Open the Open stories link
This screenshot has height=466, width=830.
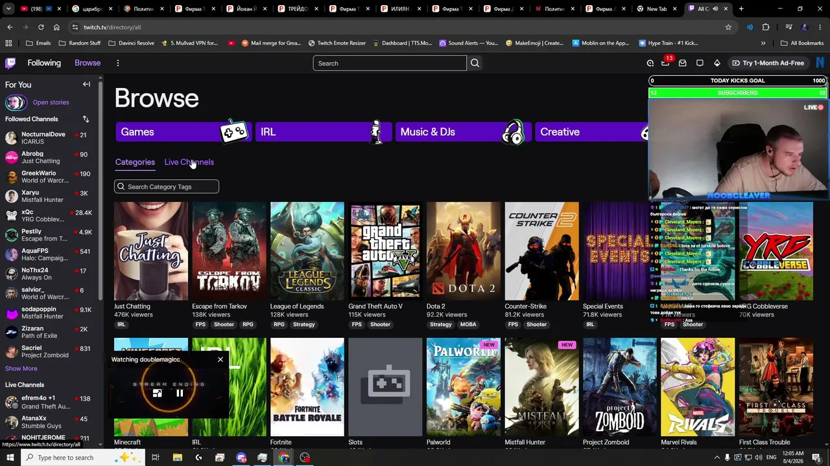(51, 102)
